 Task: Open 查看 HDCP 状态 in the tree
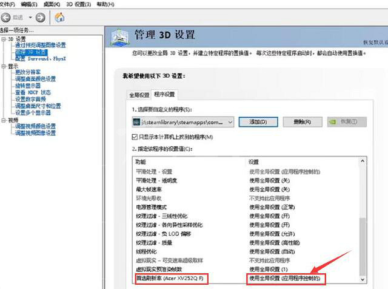tap(33, 92)
